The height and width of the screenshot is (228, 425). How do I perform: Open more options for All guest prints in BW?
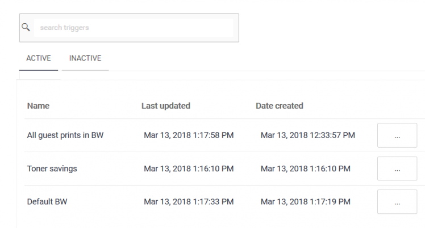397,136
